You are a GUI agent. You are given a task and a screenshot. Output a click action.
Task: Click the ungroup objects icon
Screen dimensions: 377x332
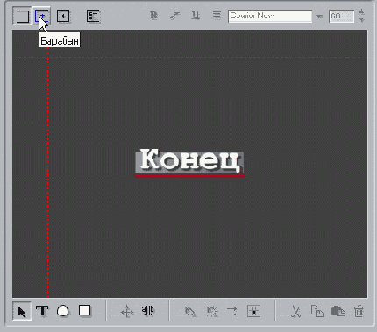click(x=212, y=312)
